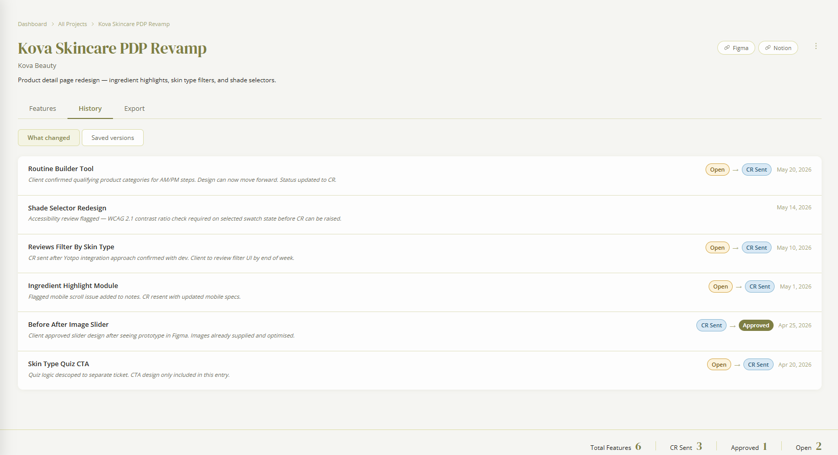Open the Routine Builder Tool entry

pos(419,176)
